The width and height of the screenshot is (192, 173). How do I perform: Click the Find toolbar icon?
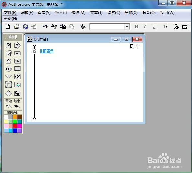tap(83, 27)
